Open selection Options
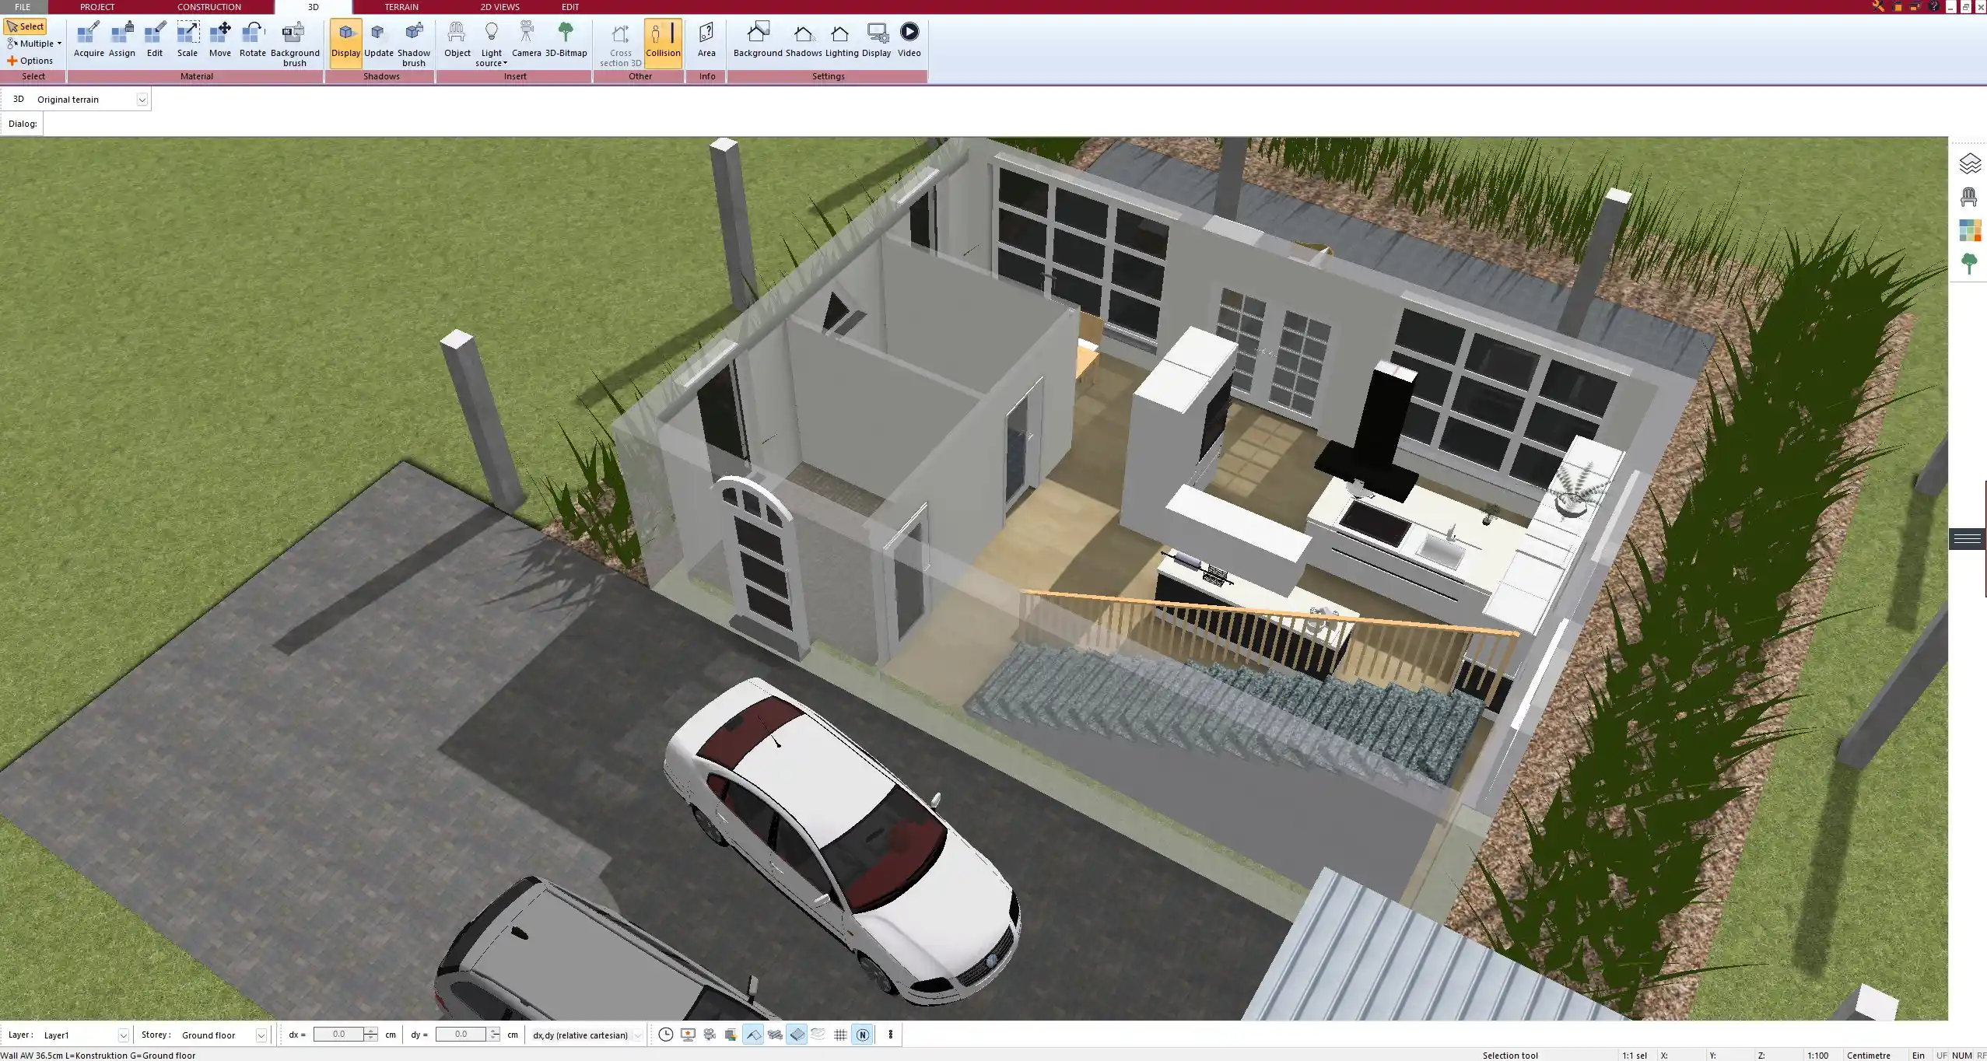This screenshot has width=1987, height=1061. (x=30, y=61)
